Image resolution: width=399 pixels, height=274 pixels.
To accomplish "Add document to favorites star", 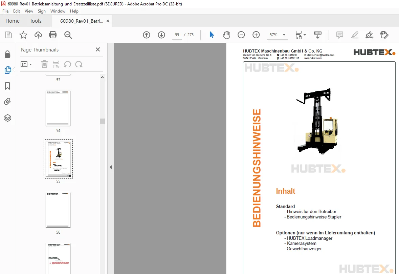I will [23, 35].
